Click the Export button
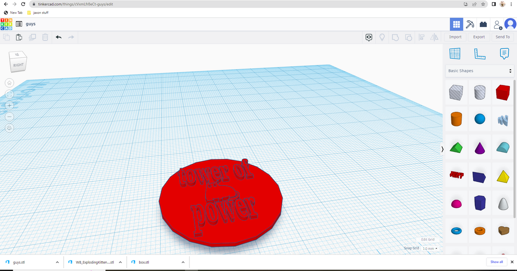The image size is (517, 271). click(x=479, y=37)
